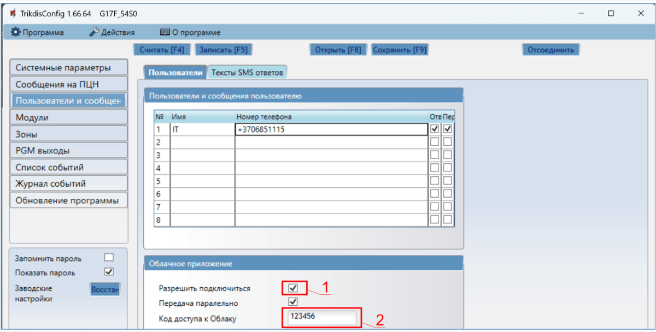Click the Записать [F5] button
This screenshot has width=656, height=332.
click(x=223, y=50)
